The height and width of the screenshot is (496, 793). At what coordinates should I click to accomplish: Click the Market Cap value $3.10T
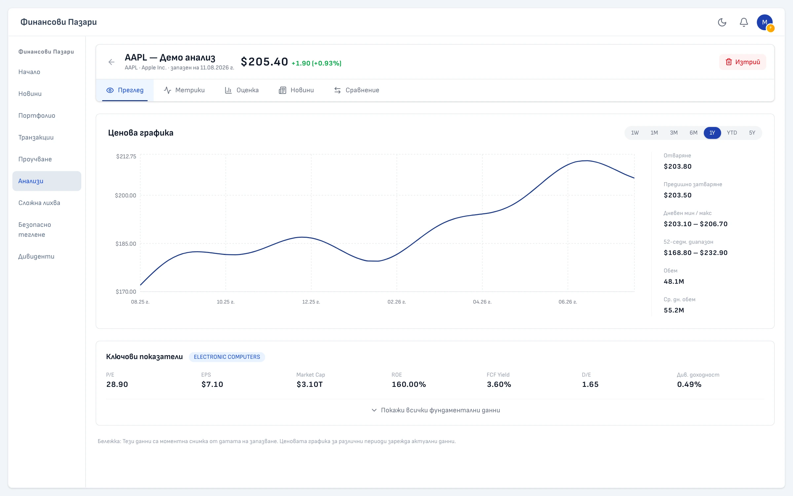click(x=310, y=384)
